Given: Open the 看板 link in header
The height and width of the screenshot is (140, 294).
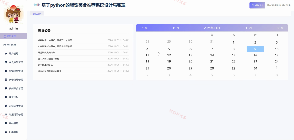Looking at the screenshot, I should click(269, 5).
